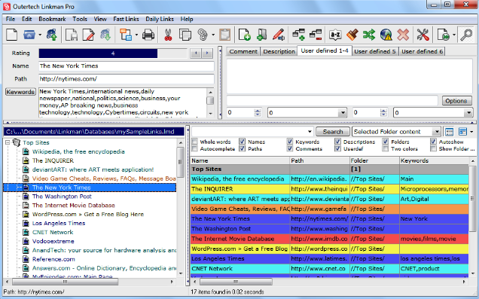Click the cleanup brush icon
This screenshot has width=479, height=299.
coord(352,35)
